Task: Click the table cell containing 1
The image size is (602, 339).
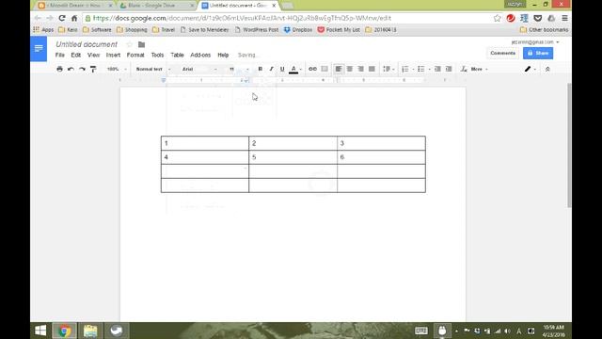Action: (x=205, y=143)
